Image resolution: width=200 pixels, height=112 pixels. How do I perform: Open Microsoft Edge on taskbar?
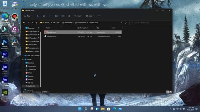pyautogui.click(x=114, y=109)
